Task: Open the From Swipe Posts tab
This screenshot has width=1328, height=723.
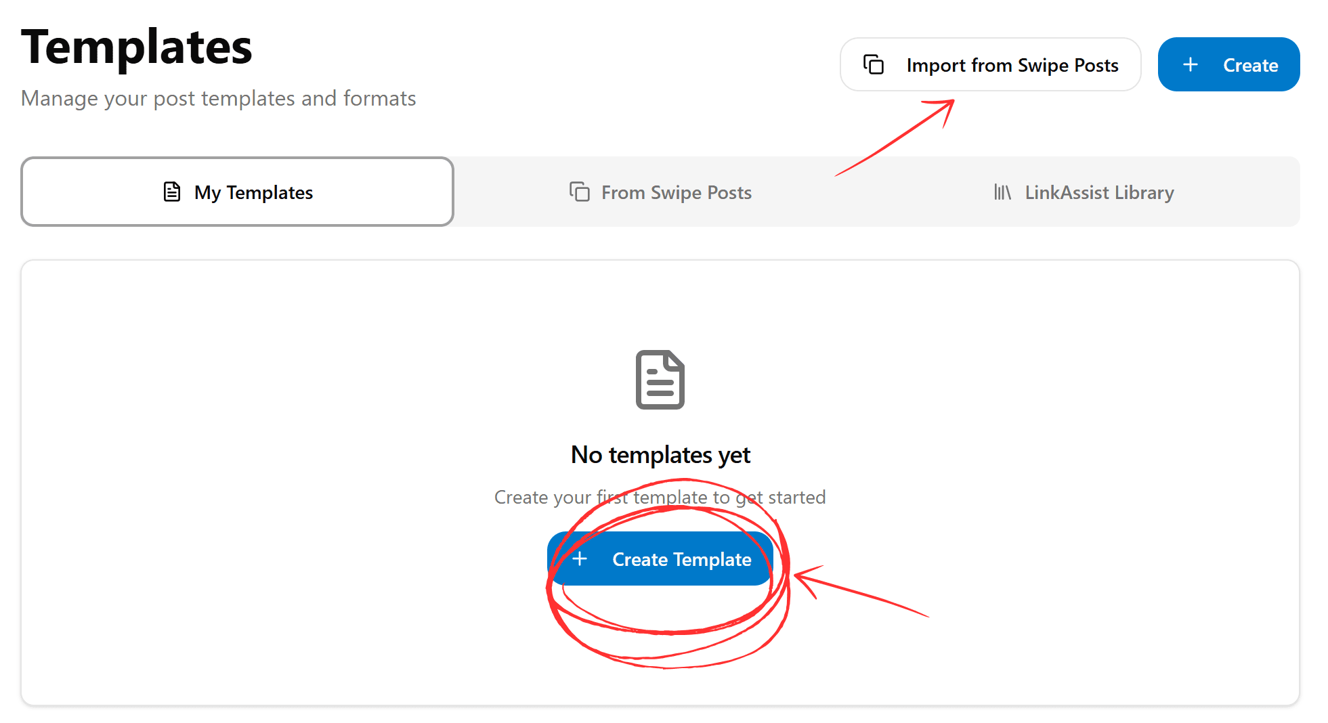Action: [661, 192]
